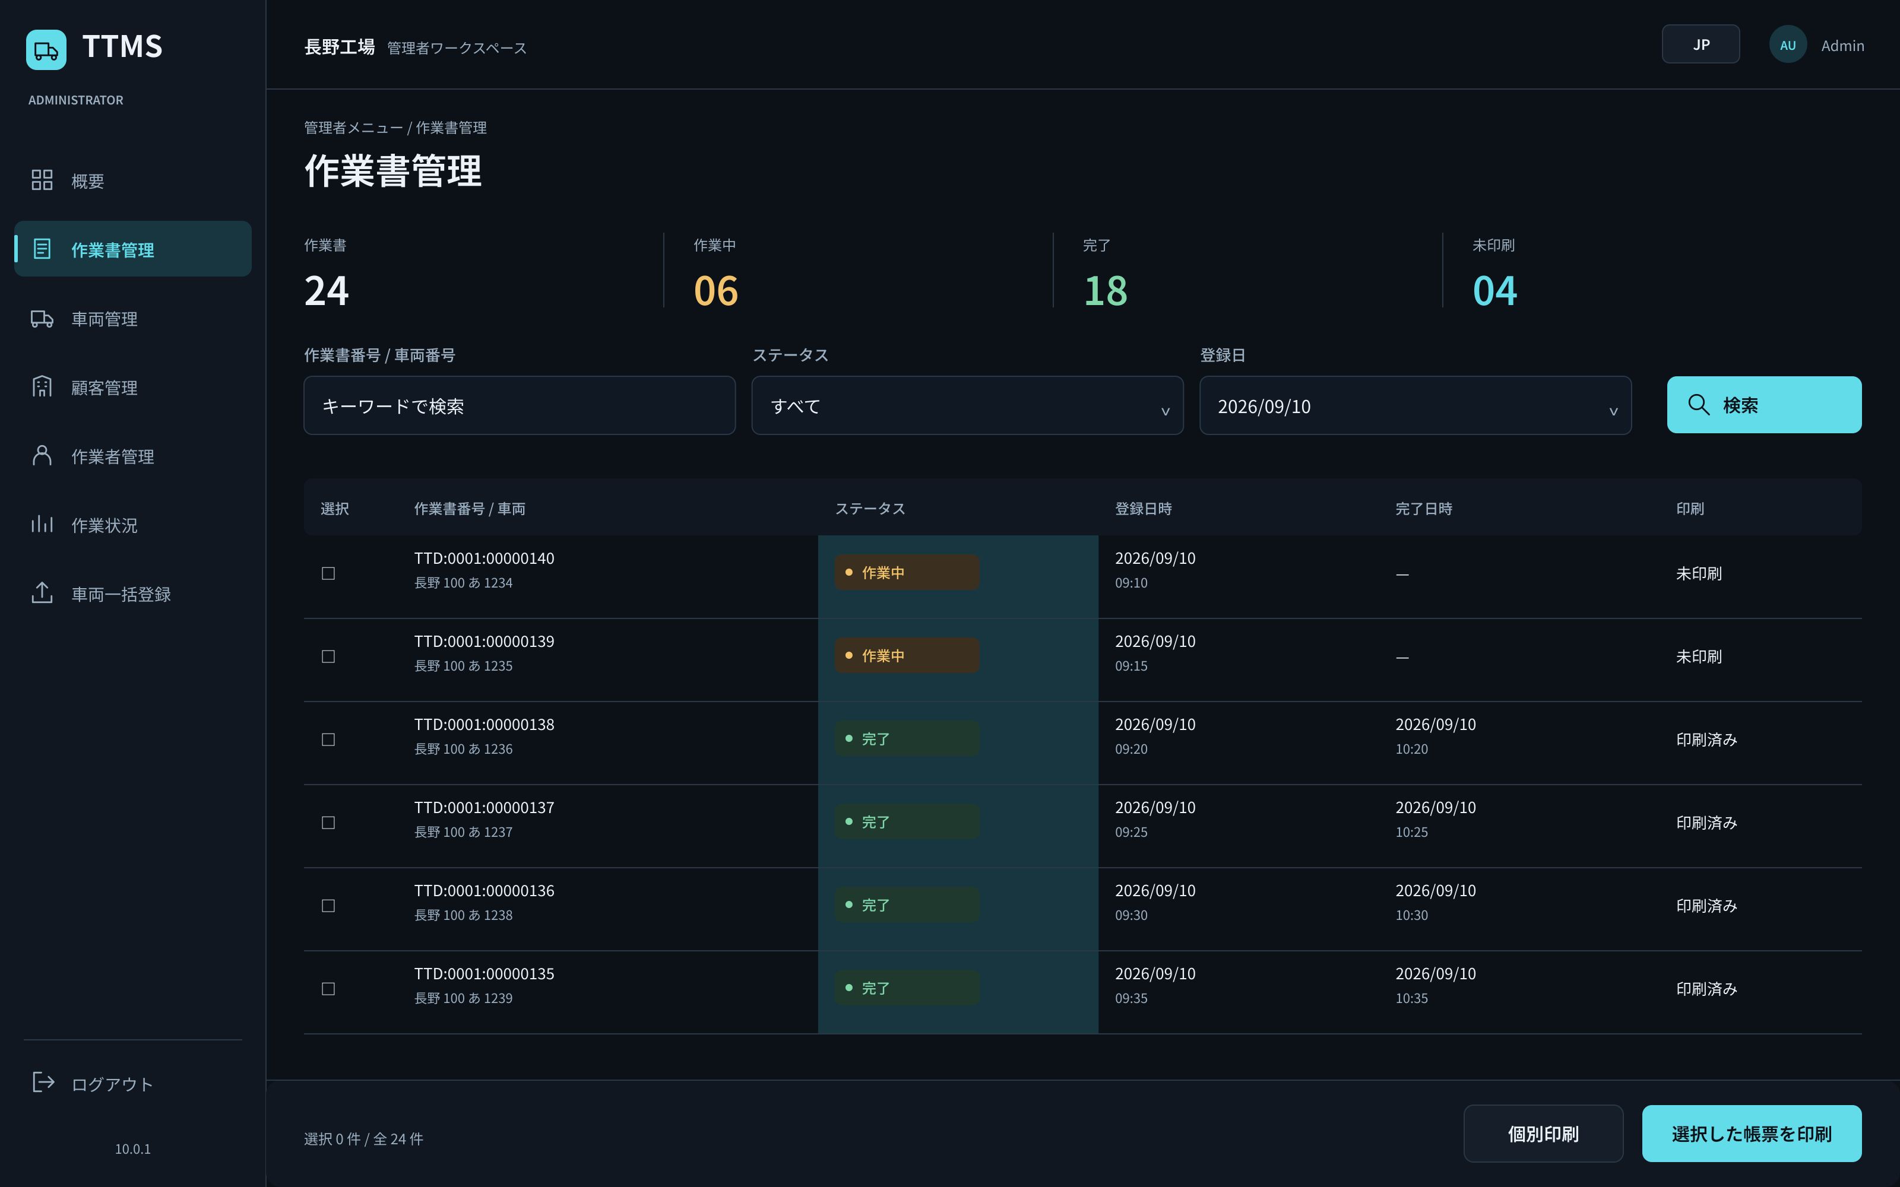Click 選択した帳票を印刷 button
Screen dimensions: 1900x1187
point(1752,1134)
